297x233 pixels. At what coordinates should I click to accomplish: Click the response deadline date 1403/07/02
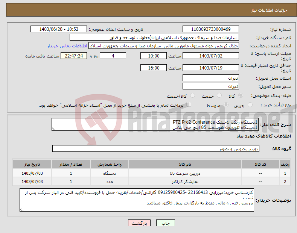(211, 56)
